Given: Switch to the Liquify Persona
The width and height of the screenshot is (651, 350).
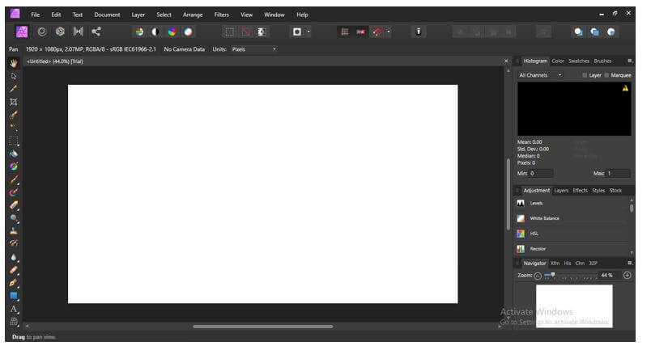Looking at the screenshot, I should pos(42,32).
